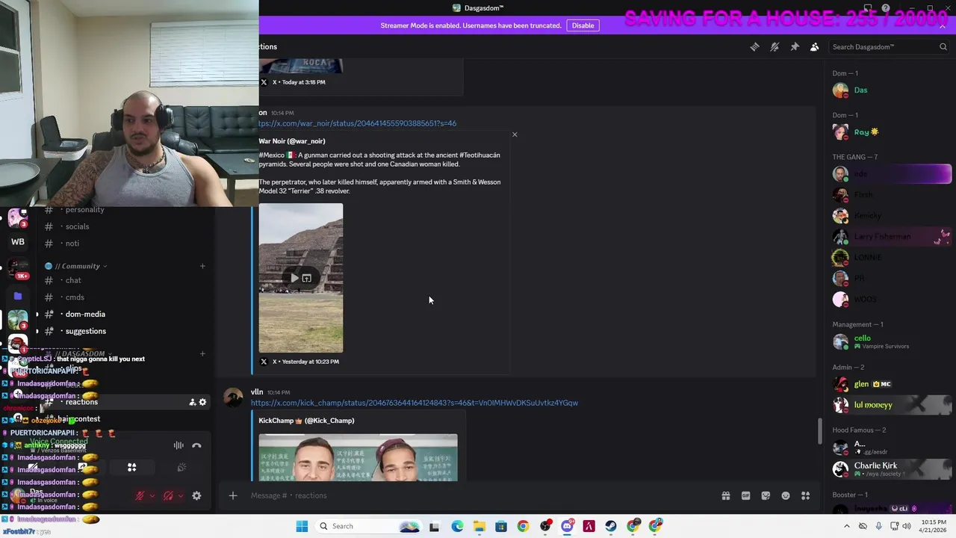Toggle channel notification mute bell icon

pos(775,46)
